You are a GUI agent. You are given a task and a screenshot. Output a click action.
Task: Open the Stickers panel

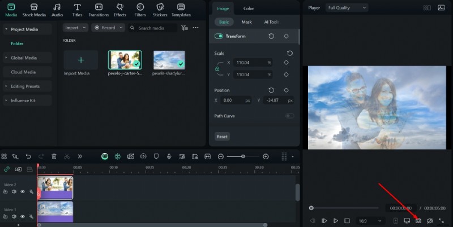coord(160,10)
